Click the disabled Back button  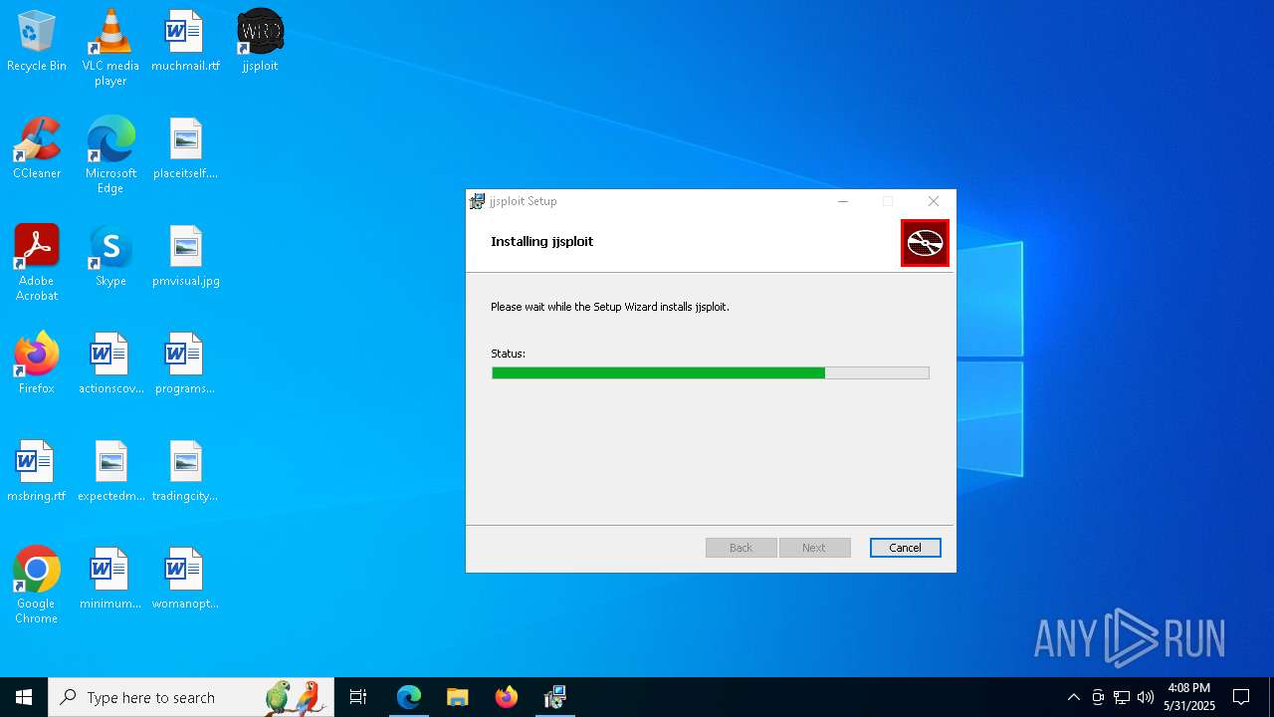pyautogui.click(x=742, y=548)
